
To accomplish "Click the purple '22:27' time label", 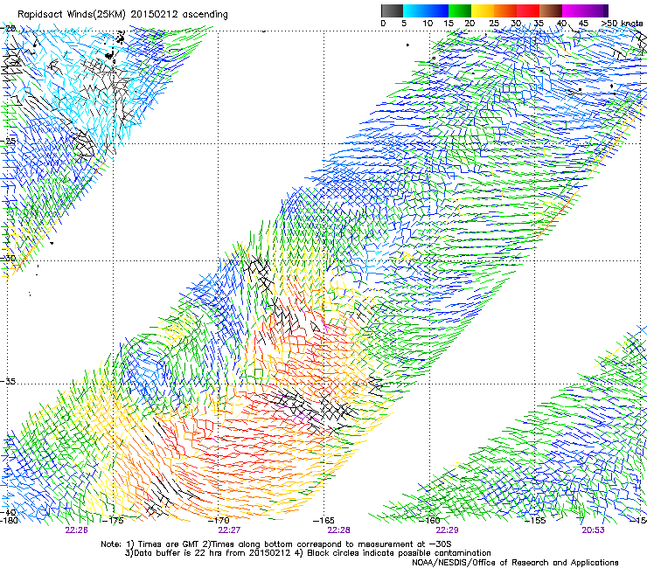I will (229, 530).
